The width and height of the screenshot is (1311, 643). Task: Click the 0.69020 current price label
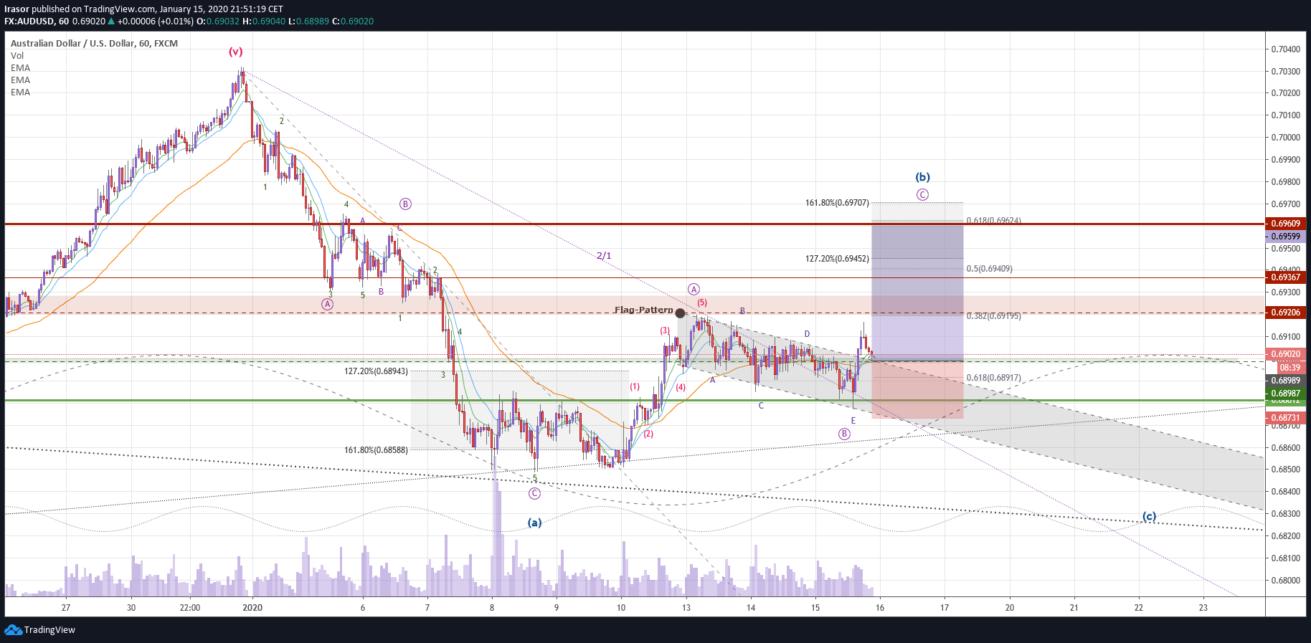click(x=1286, y=354)
